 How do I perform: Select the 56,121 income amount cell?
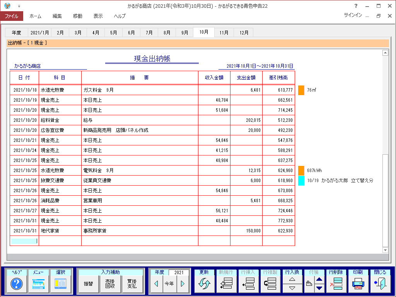coord(214,211)
